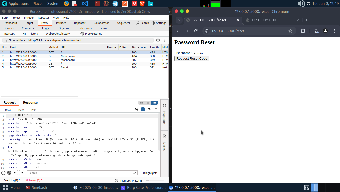The width and height of the screenshot is (340, 192).
Task: Launch Vivaldi browser from top panel
Action: pos(134,4)
